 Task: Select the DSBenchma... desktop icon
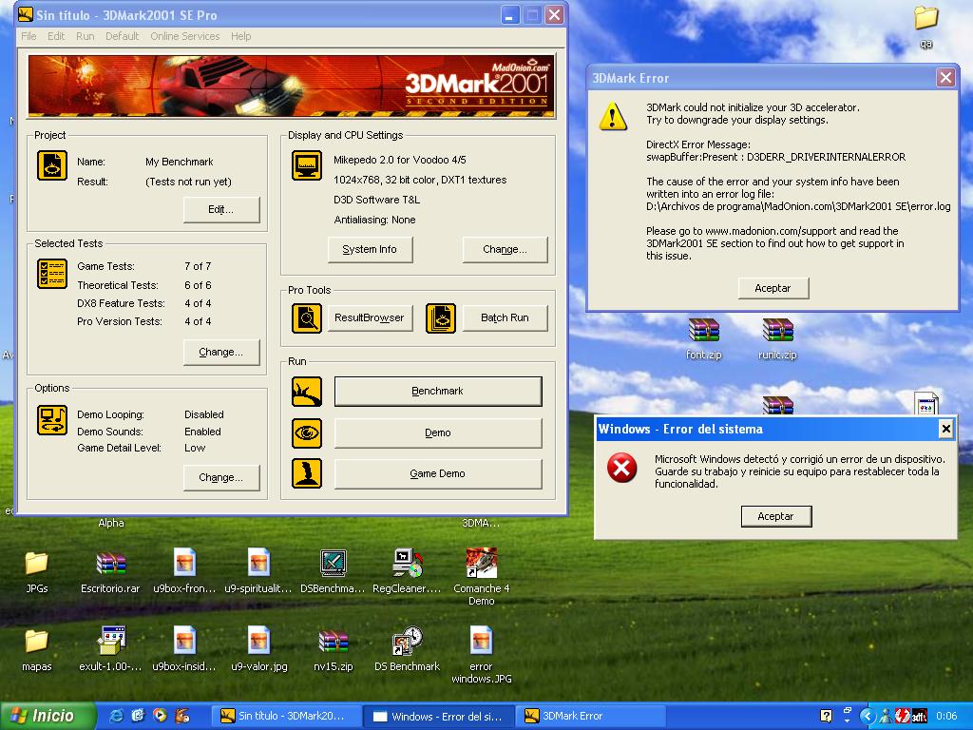tap(333, 571)
